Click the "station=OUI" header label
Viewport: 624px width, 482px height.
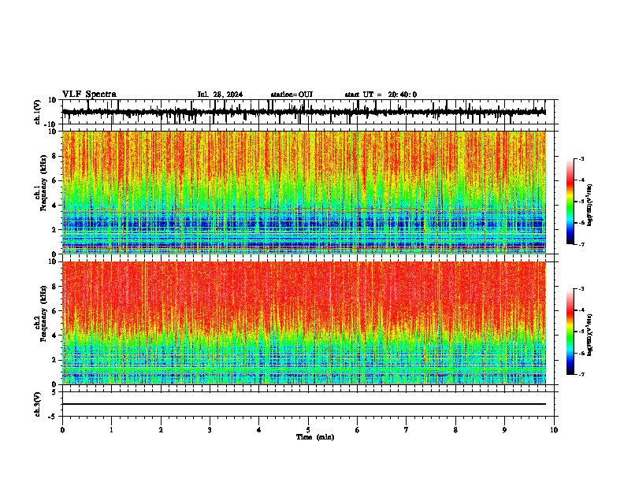pyautogui.click(x=292, y=95)
